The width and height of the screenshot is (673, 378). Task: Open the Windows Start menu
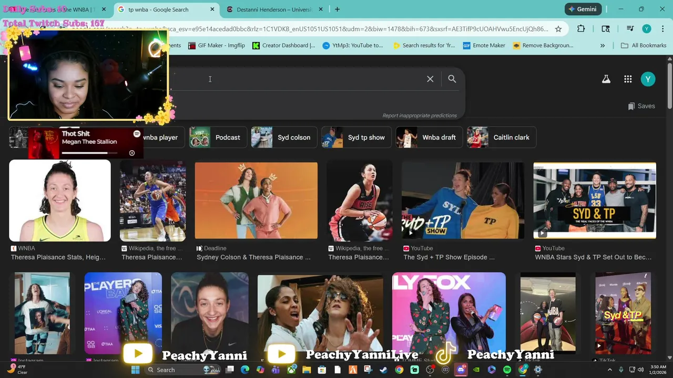135,370
